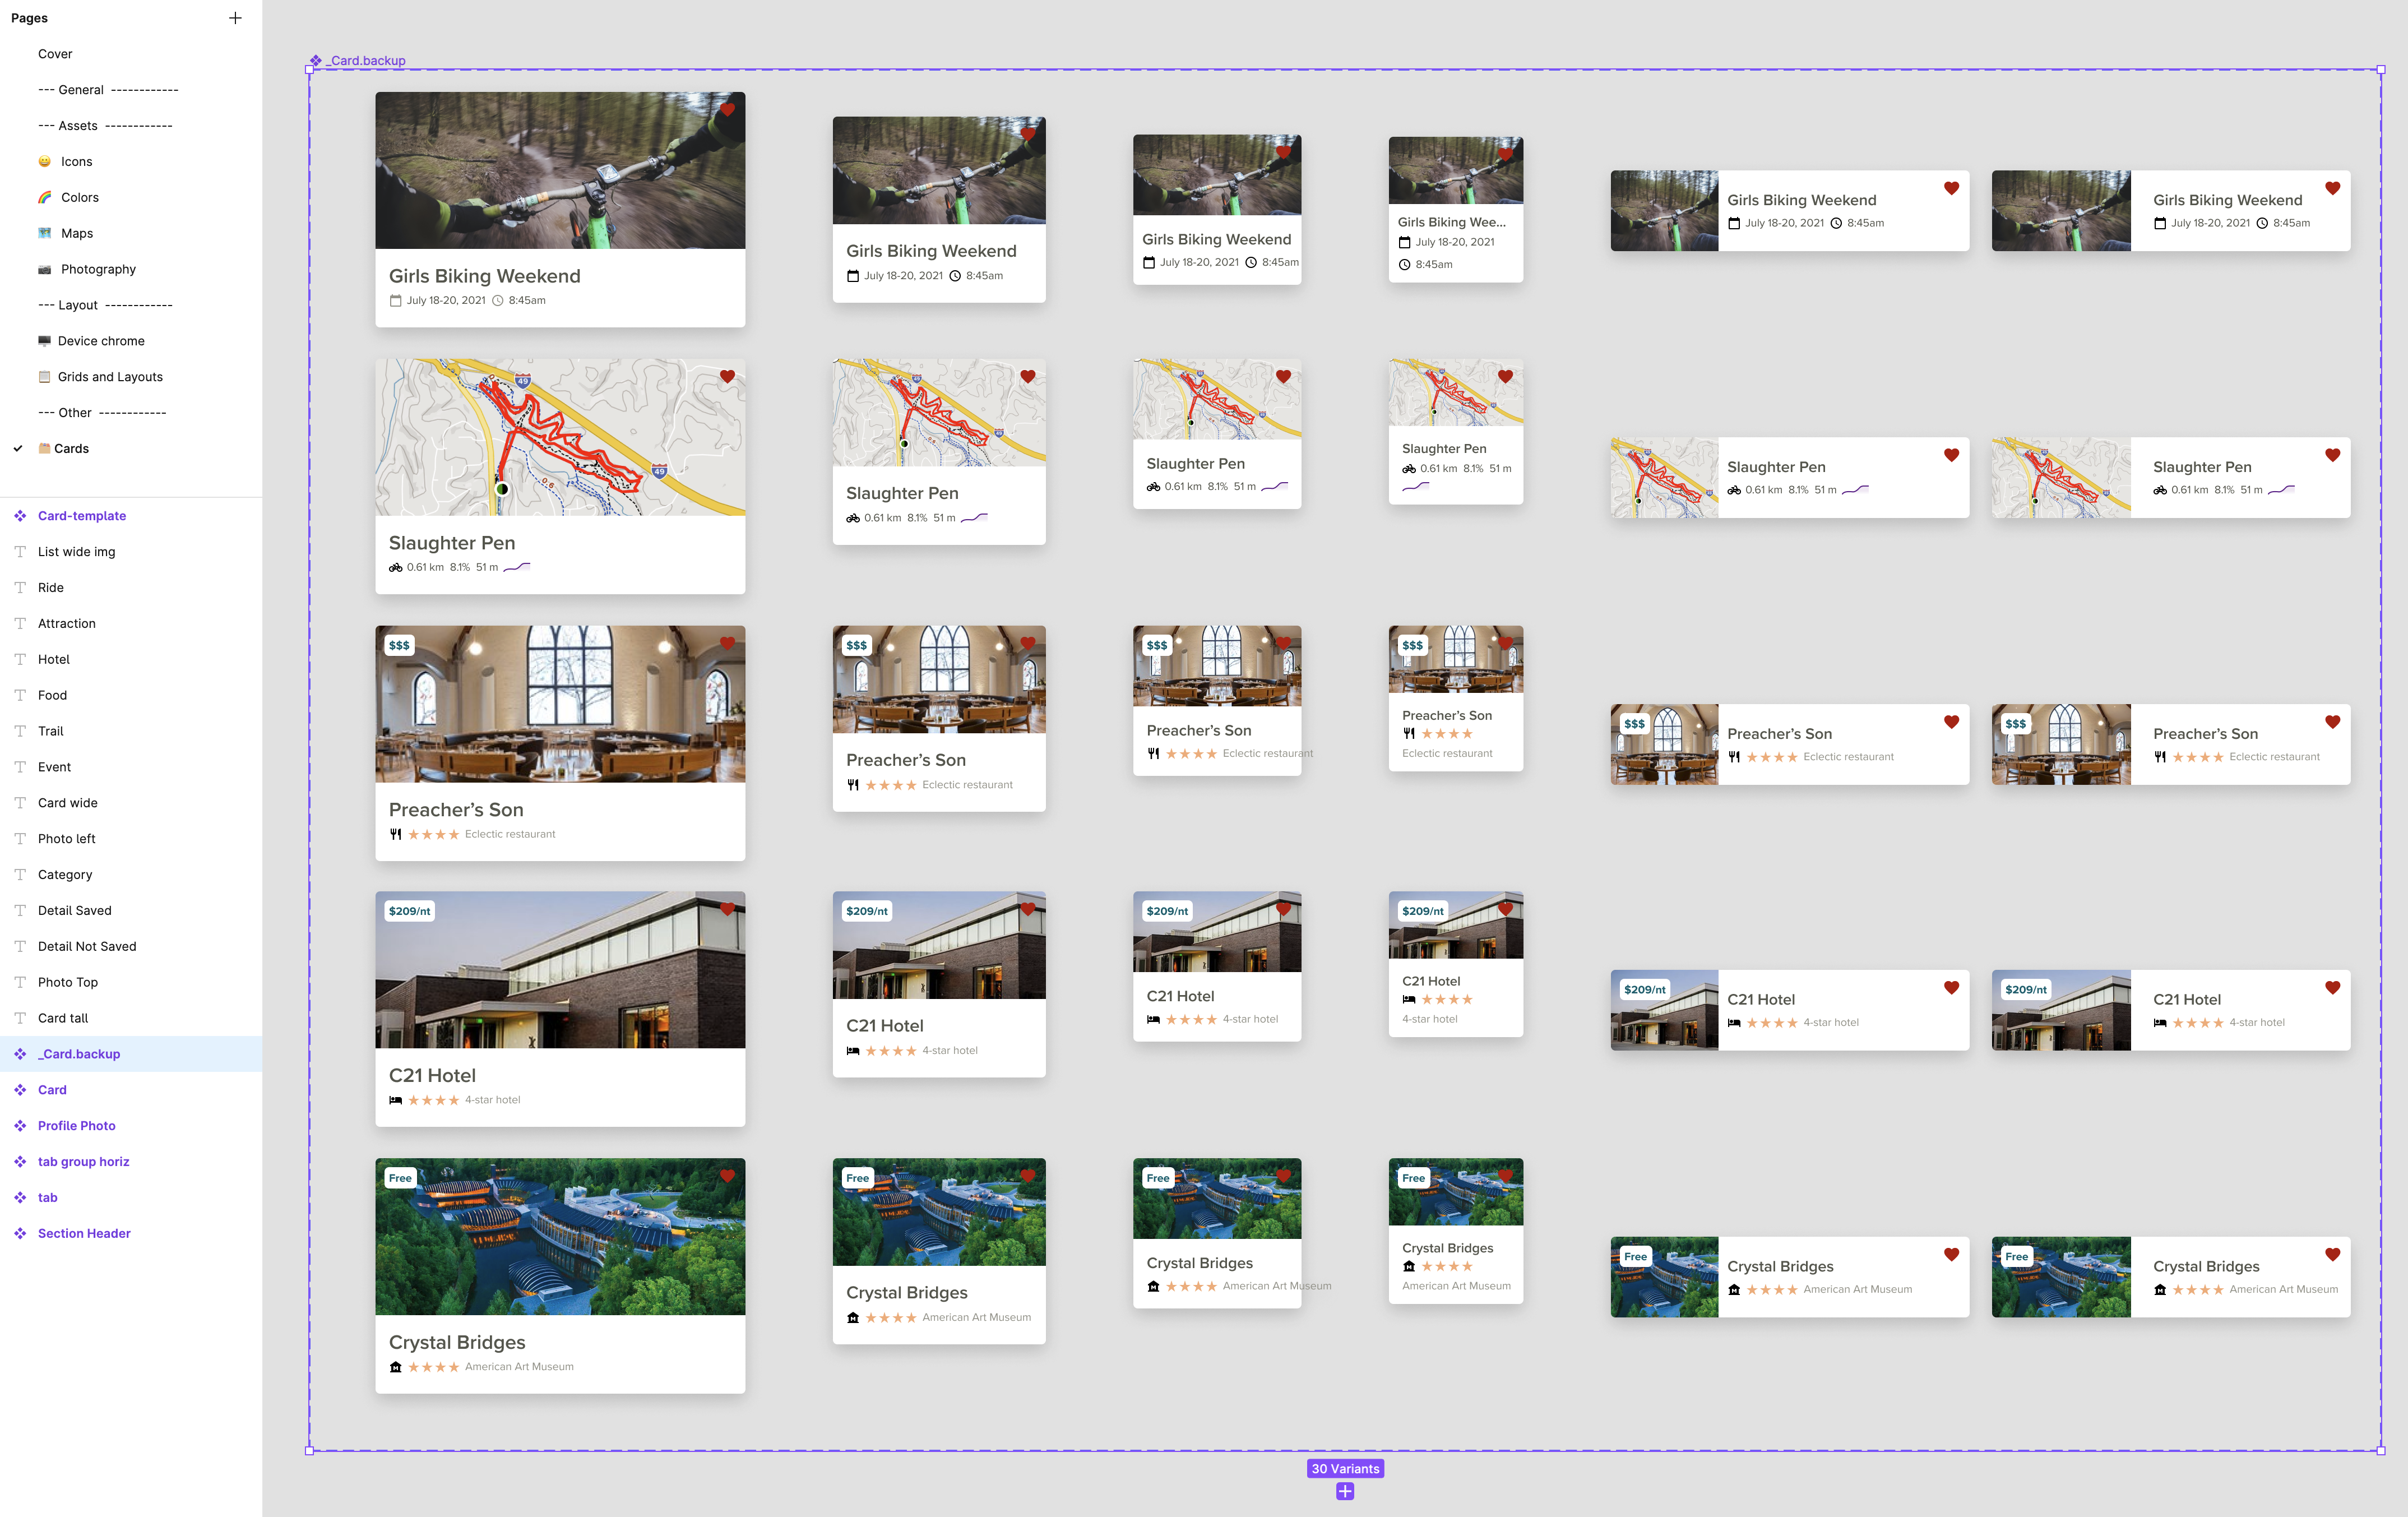Click the text icon next to Detail Saved

pyautogui.click(x=20, y=910)
